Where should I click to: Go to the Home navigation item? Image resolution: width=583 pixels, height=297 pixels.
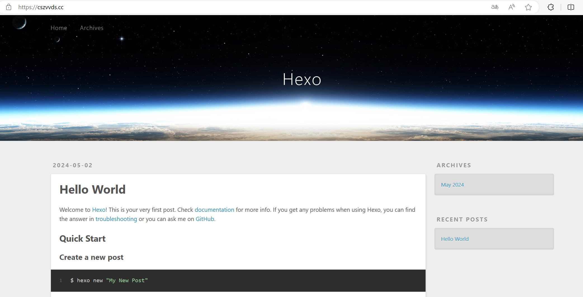(x=59, y=28)
